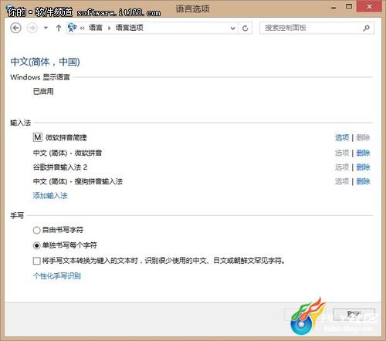Click the M icon of 微软拼音简捷

[x=38, y=137]
